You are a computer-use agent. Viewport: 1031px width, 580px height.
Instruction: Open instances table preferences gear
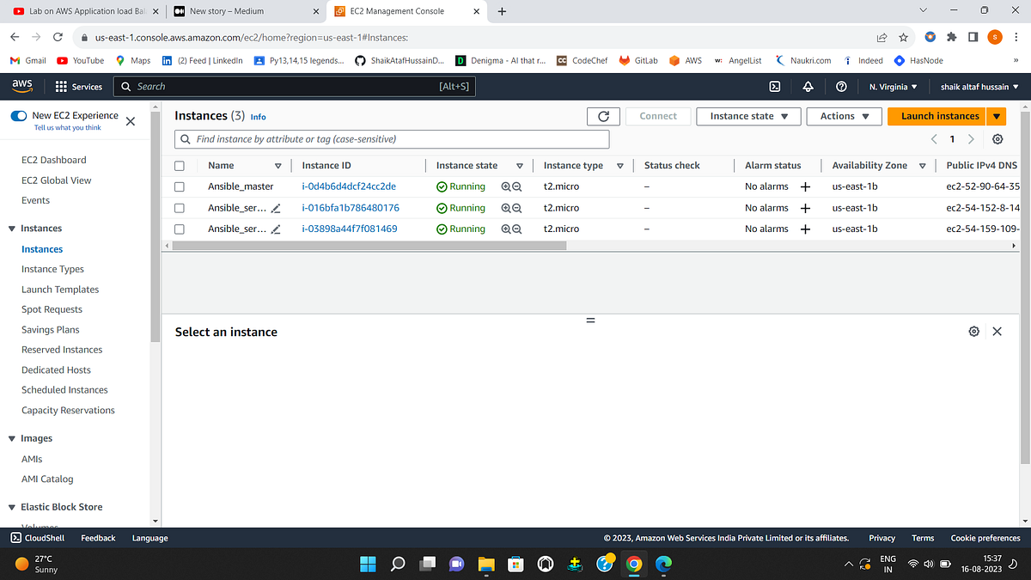pyautogui.click(x=997, y=137)
